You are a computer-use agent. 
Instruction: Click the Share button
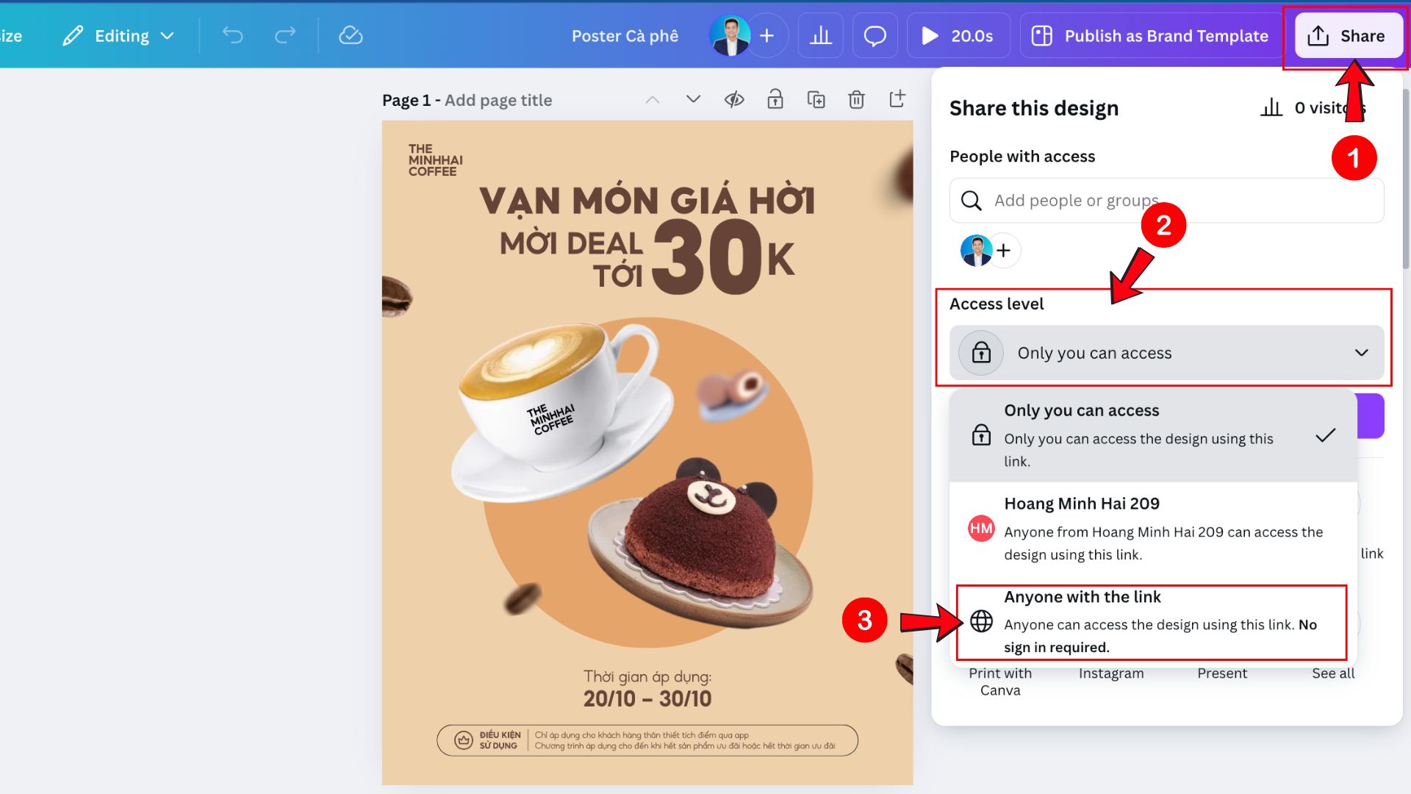click(1347, 35)
